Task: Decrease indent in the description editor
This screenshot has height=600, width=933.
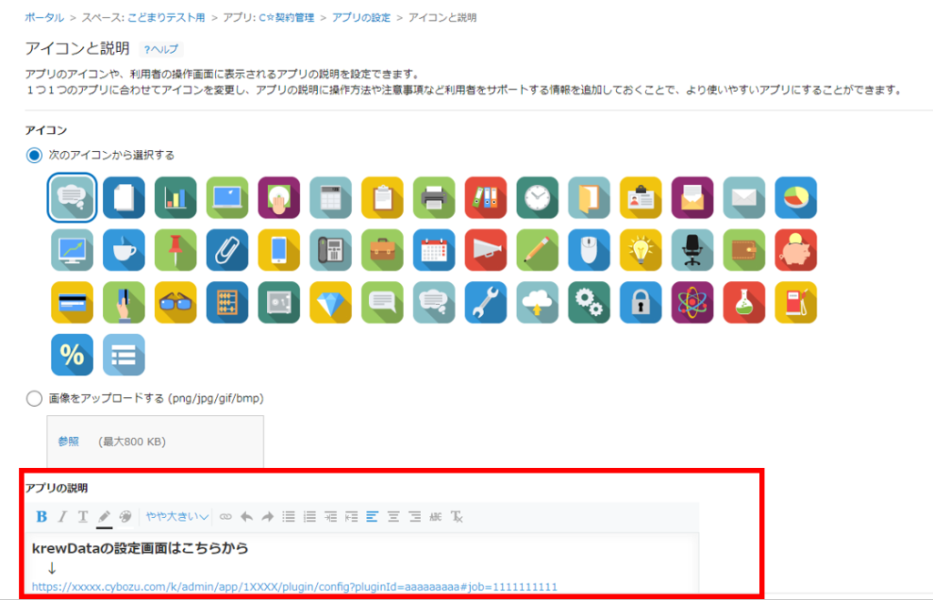Action: [x=352, y=516]
